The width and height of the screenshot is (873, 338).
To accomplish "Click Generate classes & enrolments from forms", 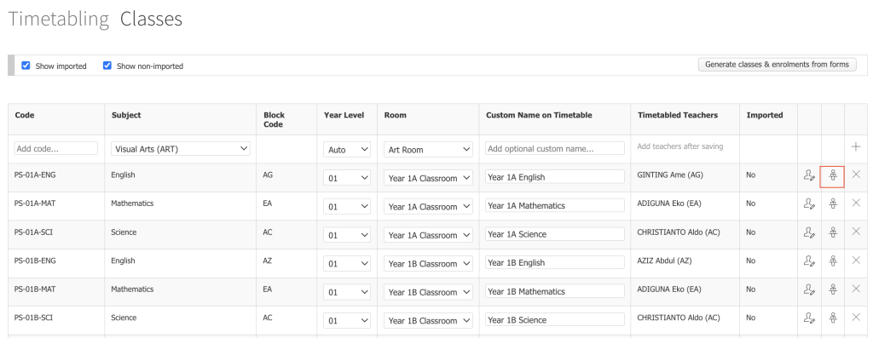I will point(777,65).
